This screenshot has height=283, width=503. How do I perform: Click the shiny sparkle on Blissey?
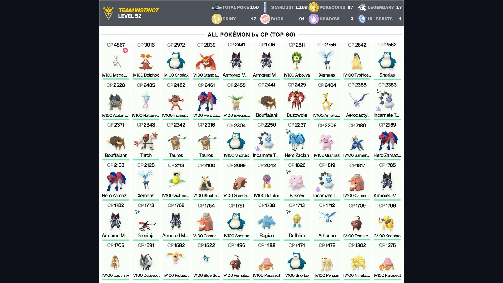(x=288, y=171)
